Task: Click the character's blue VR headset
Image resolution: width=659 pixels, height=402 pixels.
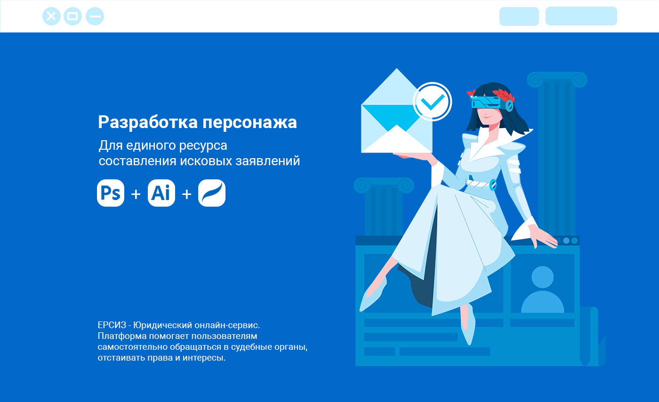Action: pyautogui.click(x=489, y=103)
